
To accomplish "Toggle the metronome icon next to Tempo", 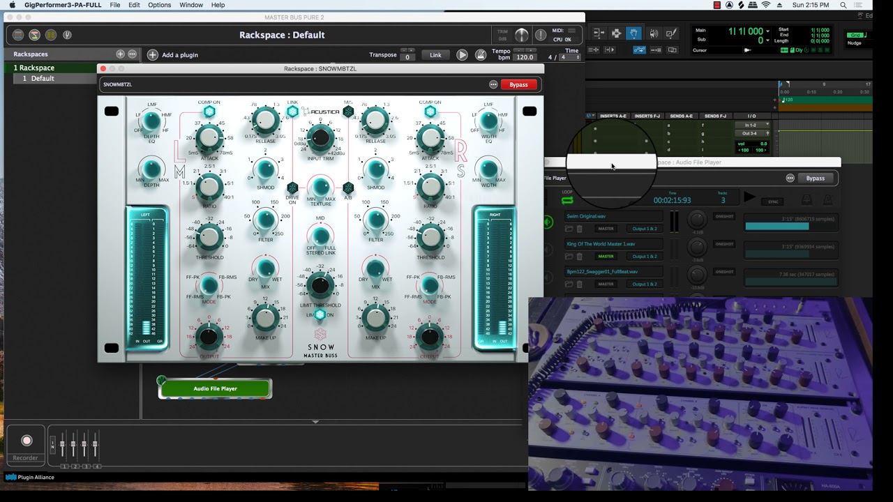I will (481, 54).
